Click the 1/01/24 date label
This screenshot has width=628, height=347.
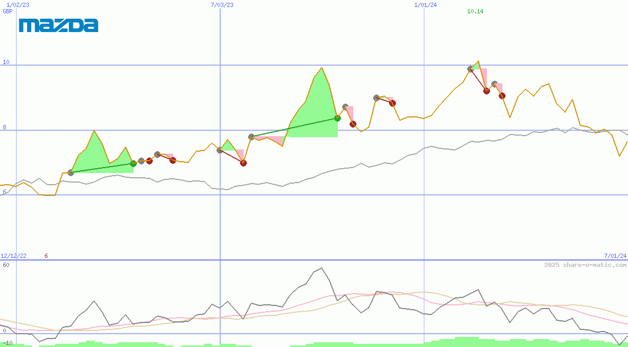click(425, 5)
